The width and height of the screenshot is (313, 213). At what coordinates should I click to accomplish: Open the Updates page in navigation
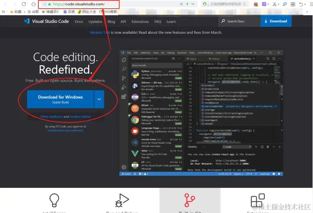95,22
